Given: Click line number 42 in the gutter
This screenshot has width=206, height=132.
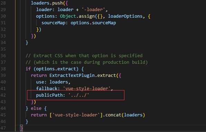Looking at the screenshot, I should point(3,95).
